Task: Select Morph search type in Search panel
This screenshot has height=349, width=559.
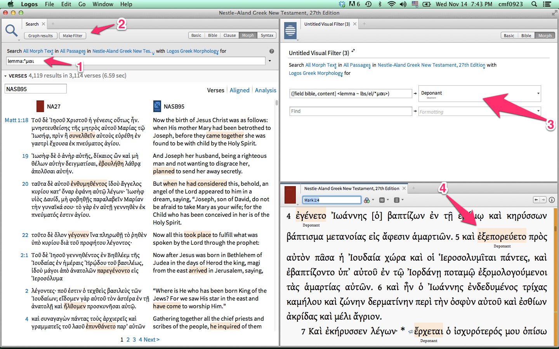Action: [248, 35]
